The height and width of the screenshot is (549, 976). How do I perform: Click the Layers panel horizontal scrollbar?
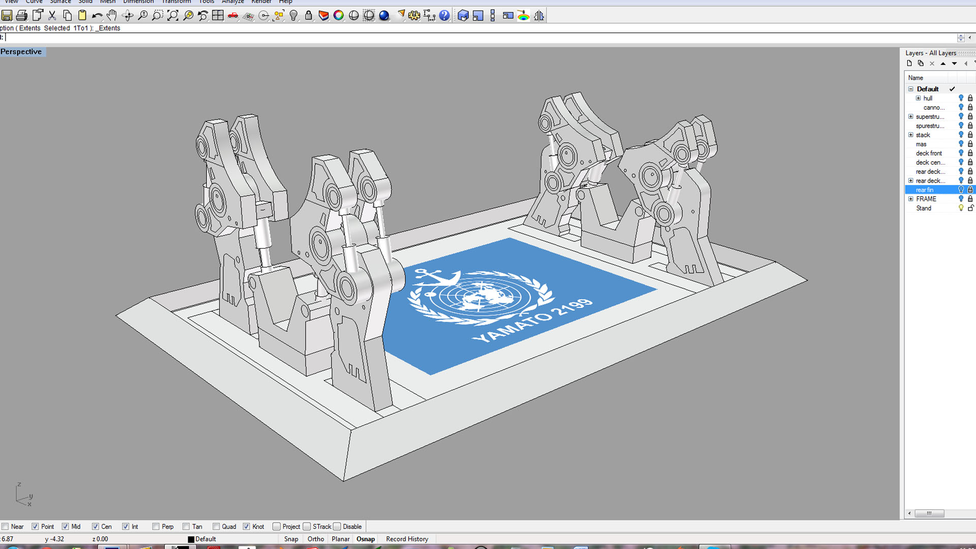[928, 513]
